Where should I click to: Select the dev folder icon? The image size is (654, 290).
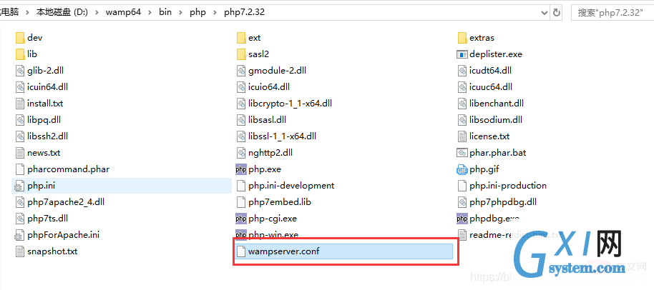20,38
